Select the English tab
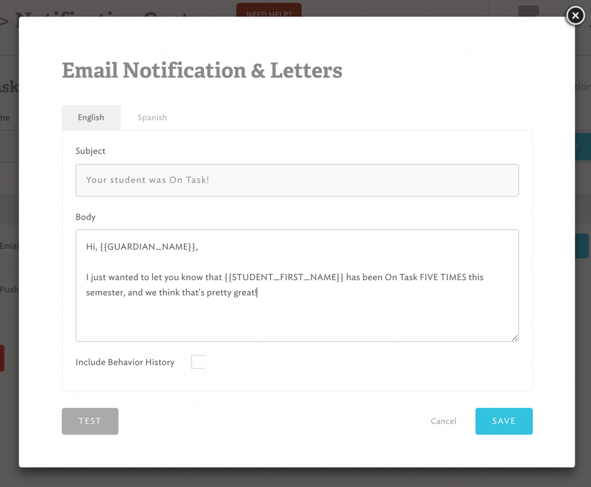Viewport: 591px width, 487px height. (91, 118)
